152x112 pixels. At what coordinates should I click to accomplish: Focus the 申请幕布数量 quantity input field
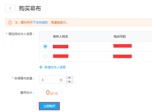click(52, 80)
